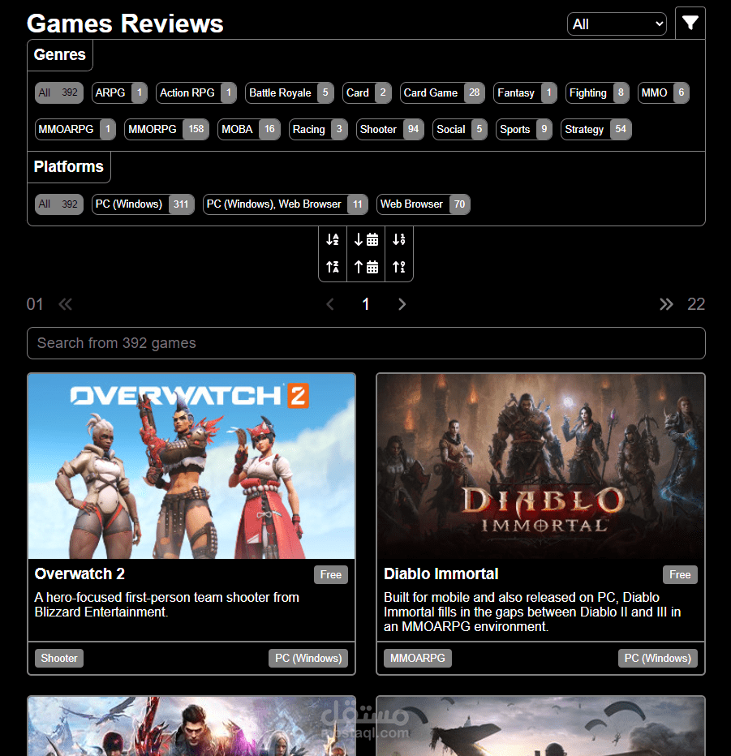Filter by Racing genre
731x756 pixels.
[x=318, y=129]
